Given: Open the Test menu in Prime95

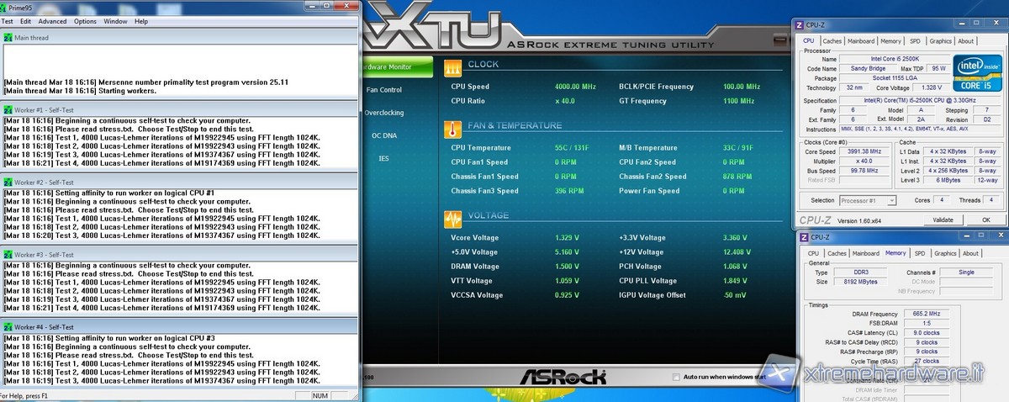Looking at the screenshot, I should [x=6, y=21].
